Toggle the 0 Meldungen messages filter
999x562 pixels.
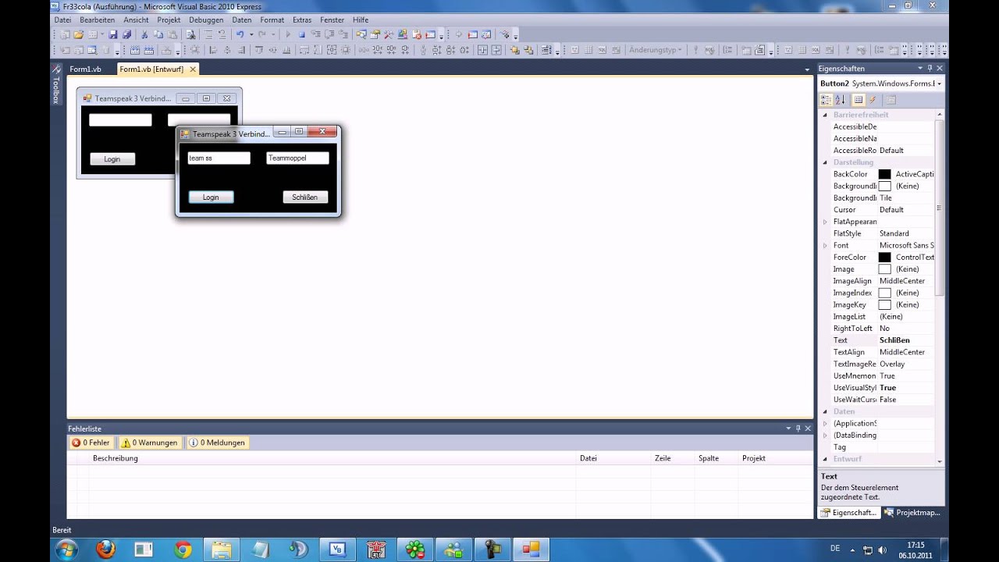pyautogui.click(x=217, y=443)
